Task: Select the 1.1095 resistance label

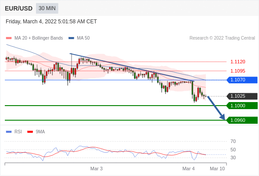Action: click(x=237, y=71)
